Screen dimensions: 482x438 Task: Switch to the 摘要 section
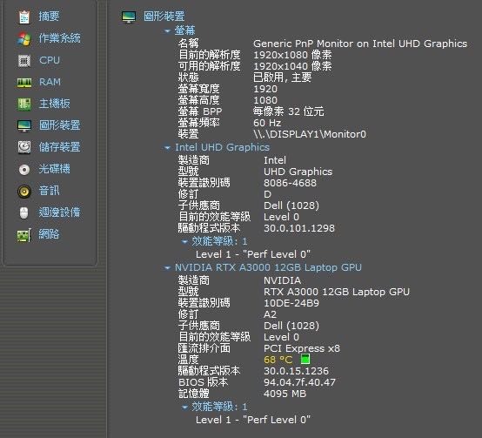tap(50, 17)
